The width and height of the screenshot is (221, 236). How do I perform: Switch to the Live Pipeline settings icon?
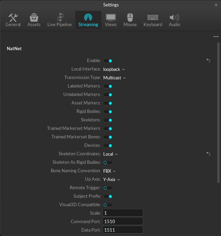[x=60, y=18]
